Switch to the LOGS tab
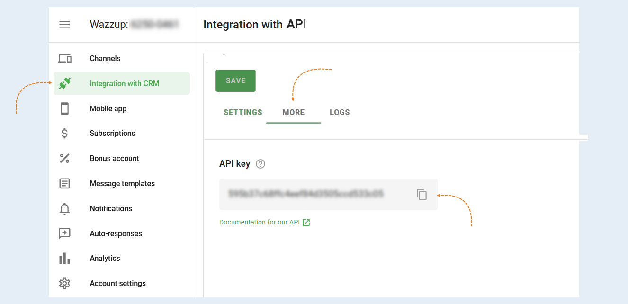The height and width of the screenshot is (304, 628). pyautogui.click(x=340, y=113)
